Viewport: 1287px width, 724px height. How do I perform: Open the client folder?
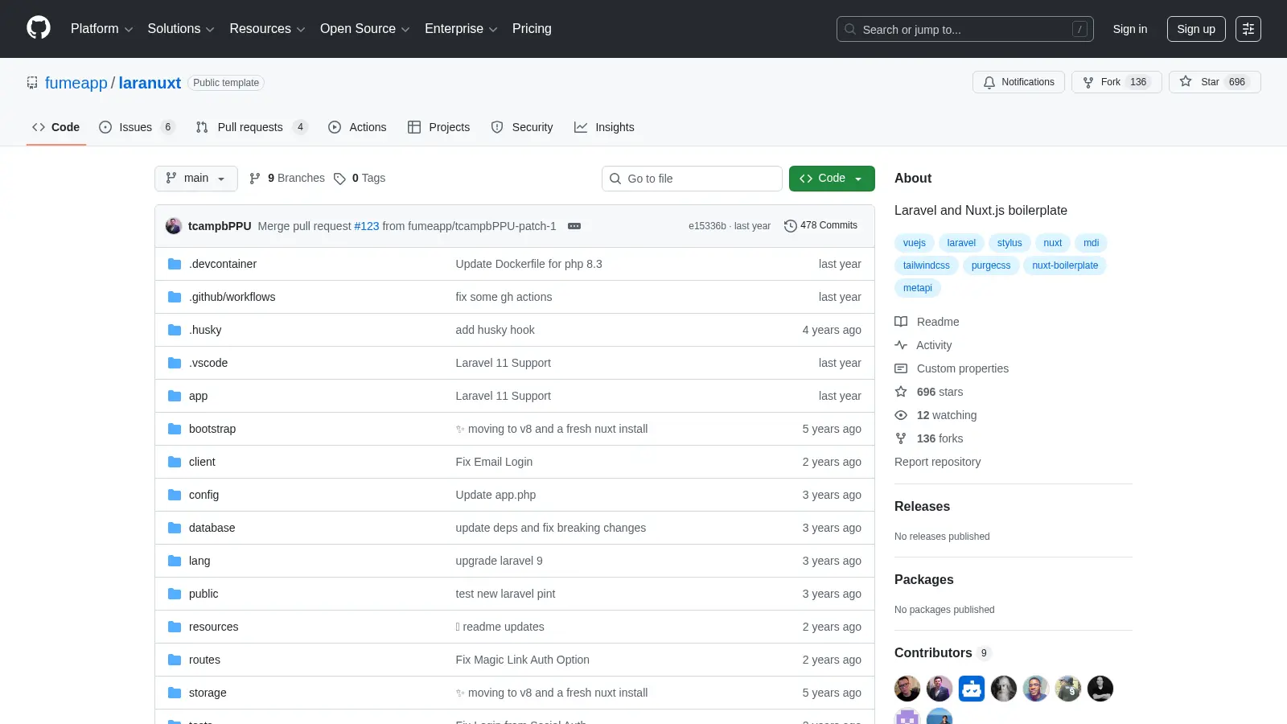pyautogui.click(x=202, y=462)
